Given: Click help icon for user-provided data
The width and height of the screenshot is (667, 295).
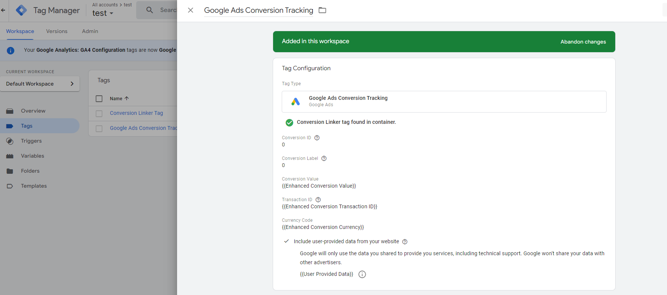Looking at the screenshot, I should tap(405, 242).
